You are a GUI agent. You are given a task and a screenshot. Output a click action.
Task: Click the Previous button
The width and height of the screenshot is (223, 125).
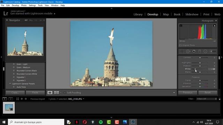187,93
